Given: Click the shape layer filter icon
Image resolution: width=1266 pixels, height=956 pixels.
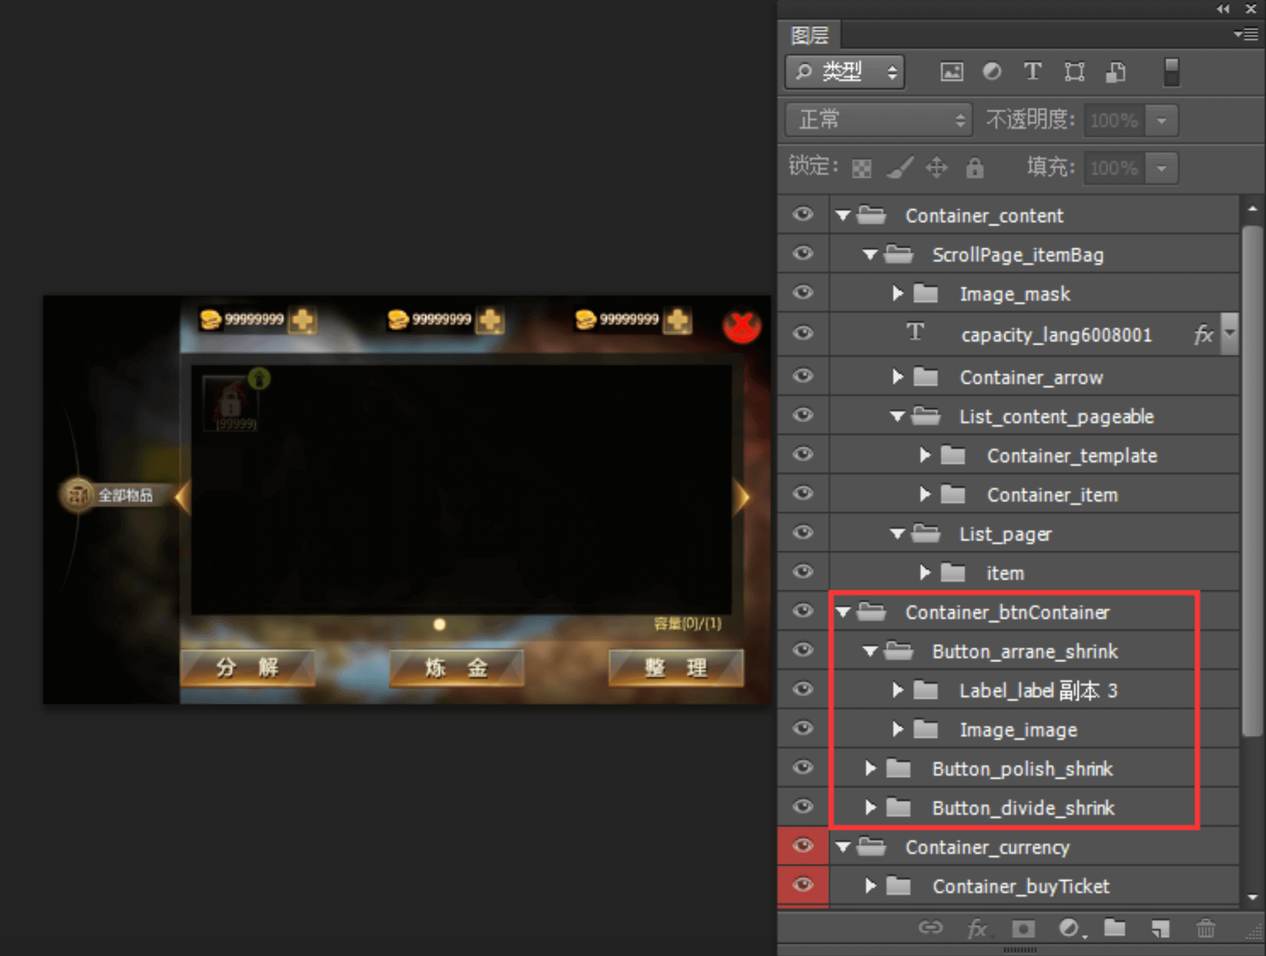Looking at the screenshot, I should pyautogui.click(x=1074, y=72).
